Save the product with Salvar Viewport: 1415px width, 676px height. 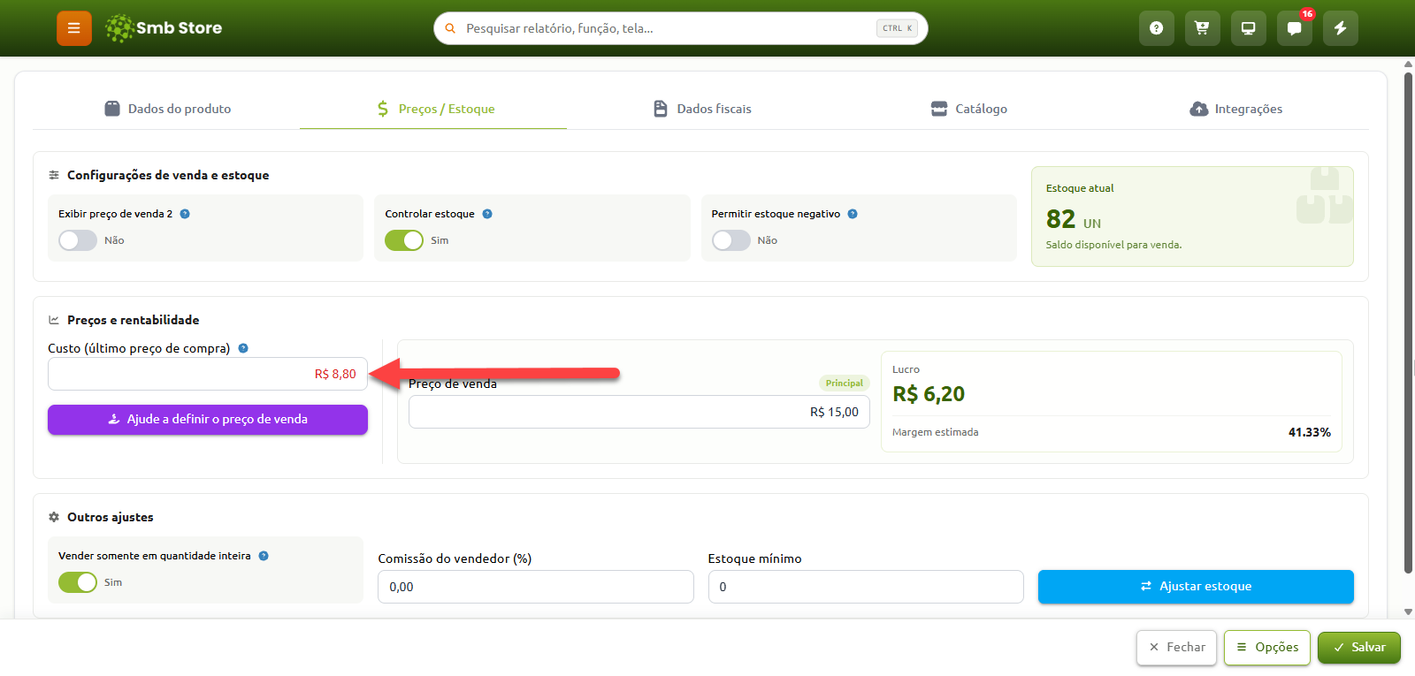[1359, 648]
